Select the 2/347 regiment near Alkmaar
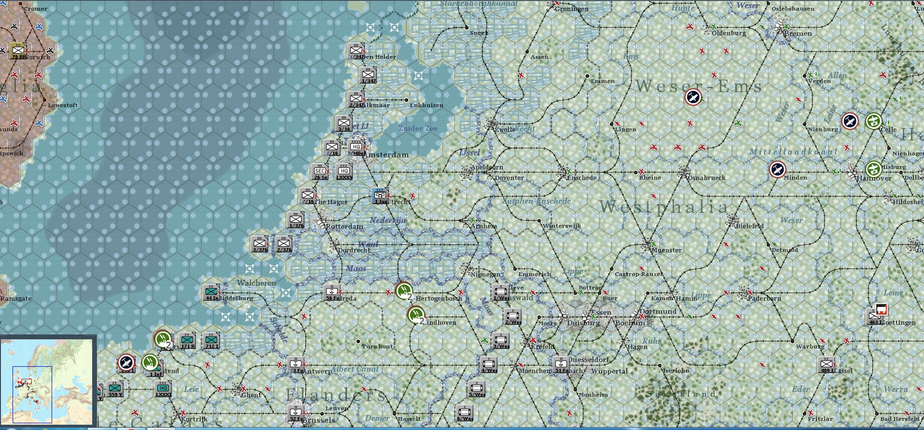924x430 pixels. (356, 99)
